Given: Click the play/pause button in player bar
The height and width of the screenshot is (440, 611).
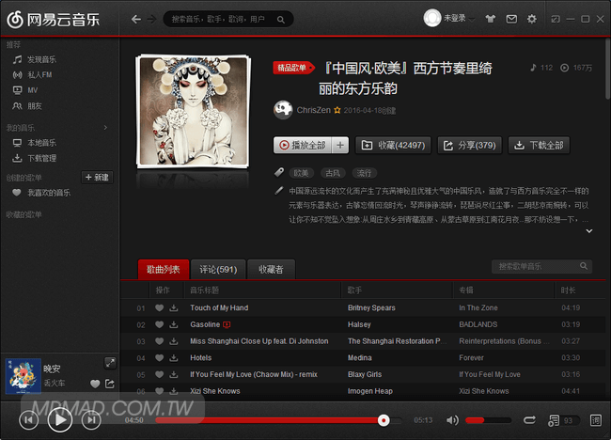Looking at the screenshot, I should click(x=59, y=419).
